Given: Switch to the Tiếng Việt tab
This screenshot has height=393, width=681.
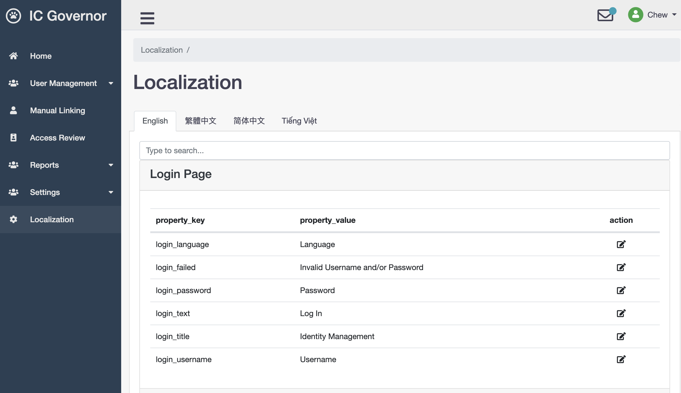Looking at the screenshot, I should pyautogui.click(x=299, y=121).
